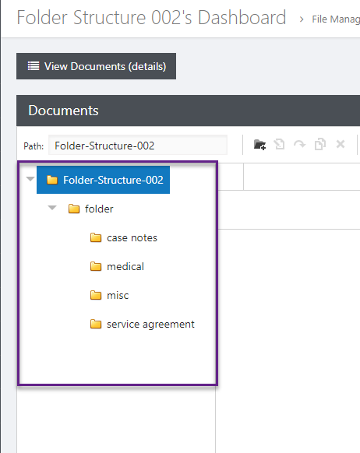The image size is (360, 453).
Task: Click the View Documents (details) button
Action: tap(96, 66)
